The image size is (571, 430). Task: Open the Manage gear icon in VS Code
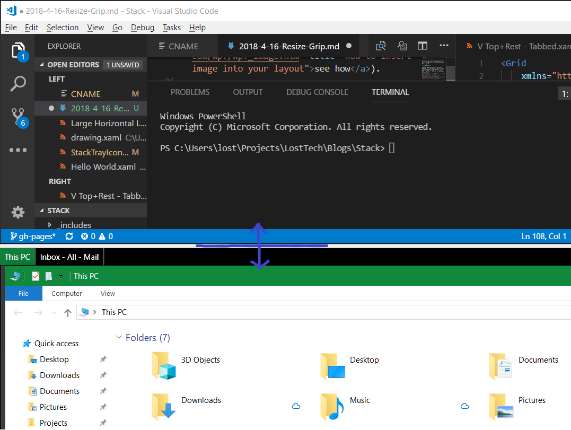pos(18,212)
